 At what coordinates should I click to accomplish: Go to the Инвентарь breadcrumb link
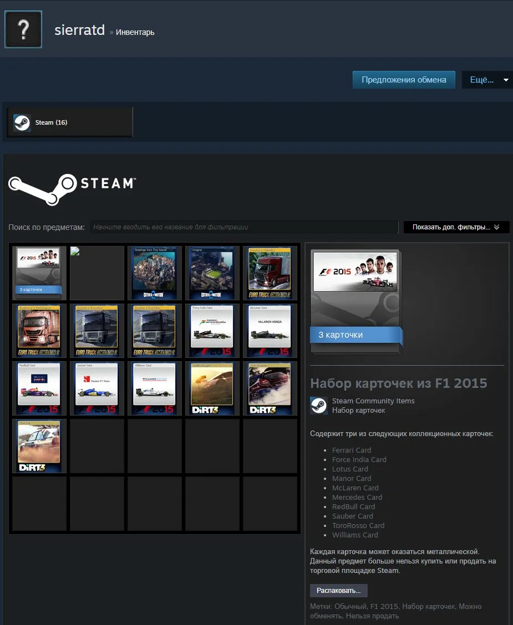tap(135, 32)
